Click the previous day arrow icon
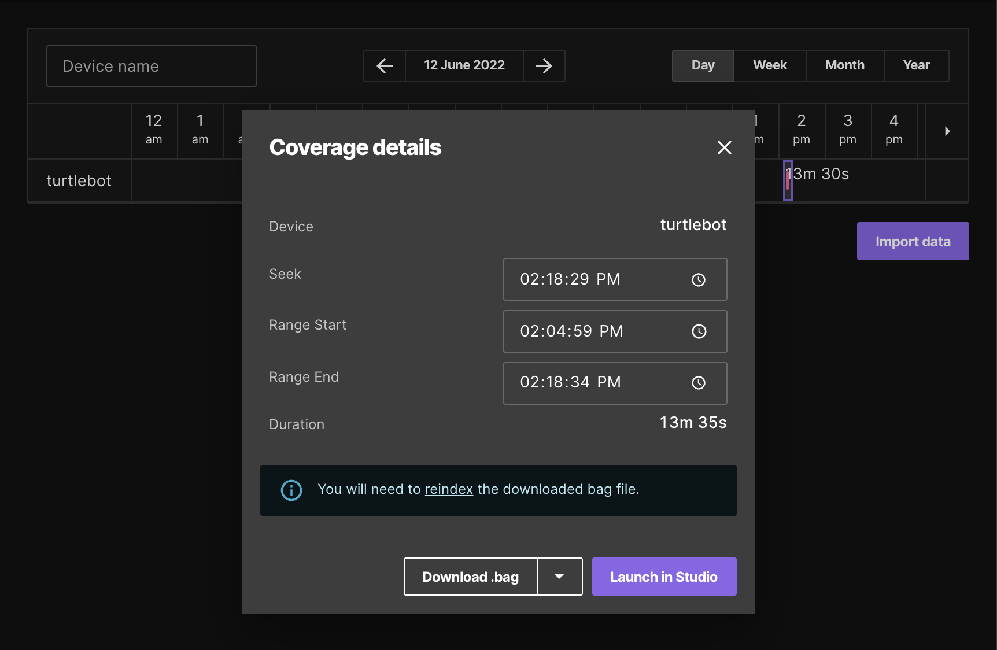Viewport: 997px width, 650px height. [x=385, y=66]
